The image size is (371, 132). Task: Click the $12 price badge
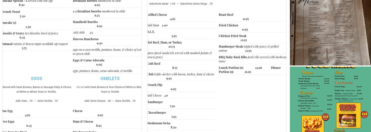click(x=326, y=117)
